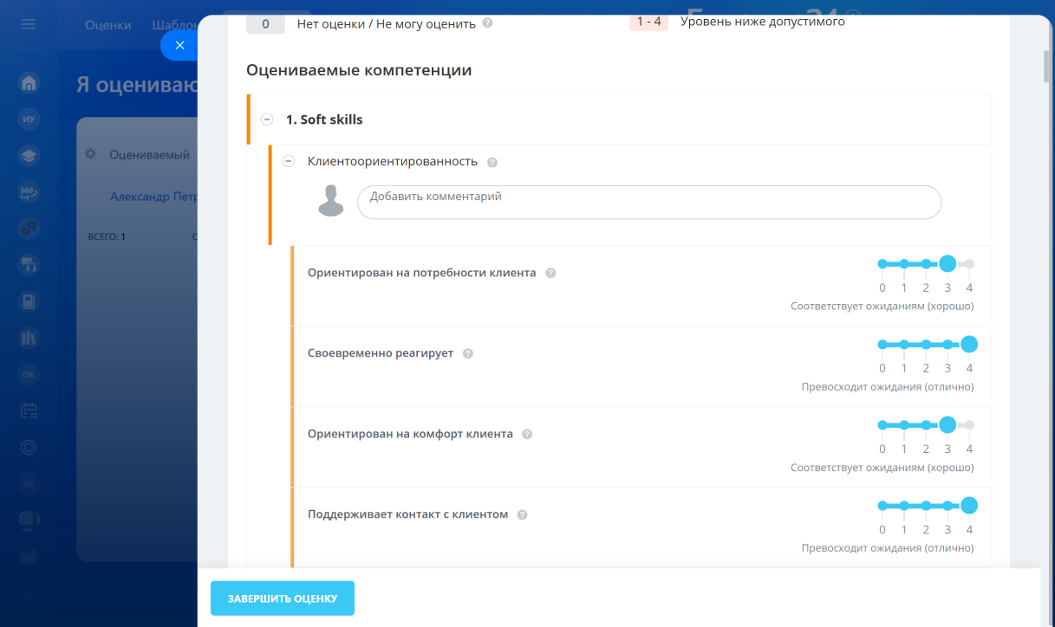The height and width of the screenshot is (627, 1055).
Task: Open the 360 assessment sidebar icon
Action: tap(29, 192)
